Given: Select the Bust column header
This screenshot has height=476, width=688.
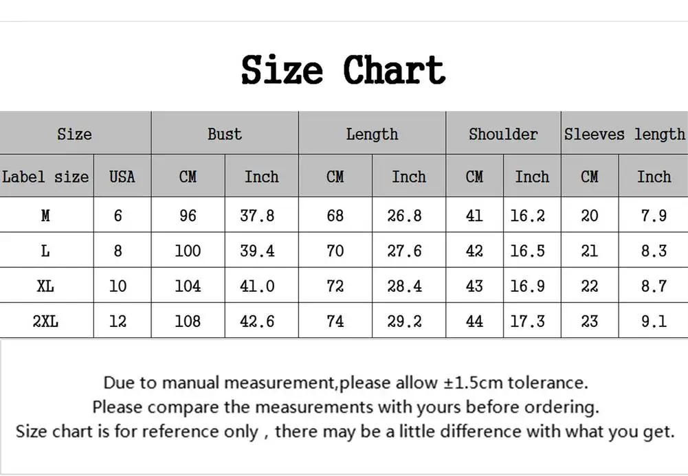Looking at the screenshot, I should (x=225, y=134).
